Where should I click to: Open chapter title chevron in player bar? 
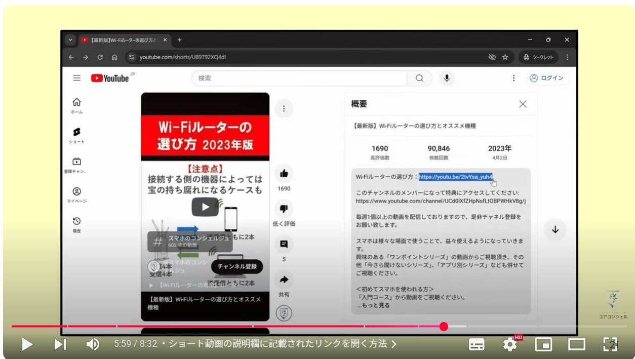point(394,344)
